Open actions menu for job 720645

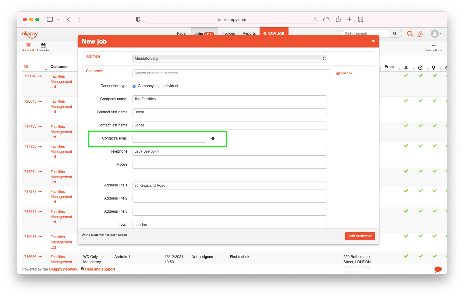click(x=41, y=101)
